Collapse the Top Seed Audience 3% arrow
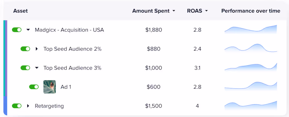Screen dimensions: 289x117 37,68
